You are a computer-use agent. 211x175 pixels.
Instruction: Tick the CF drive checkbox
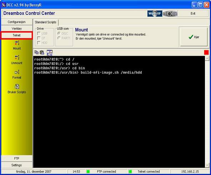pyautogui.click(x=39, y=38)
